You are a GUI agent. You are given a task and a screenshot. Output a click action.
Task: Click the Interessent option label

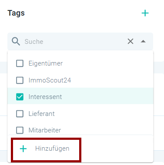[45, 97]
